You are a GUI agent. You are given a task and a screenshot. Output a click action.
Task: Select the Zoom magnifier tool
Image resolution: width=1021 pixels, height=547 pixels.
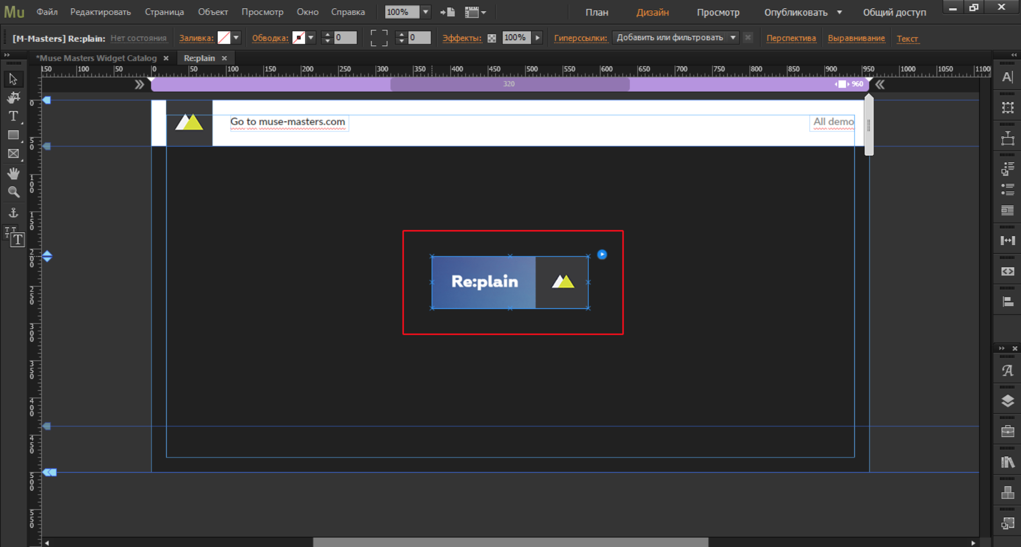click(x=13, y=192)
